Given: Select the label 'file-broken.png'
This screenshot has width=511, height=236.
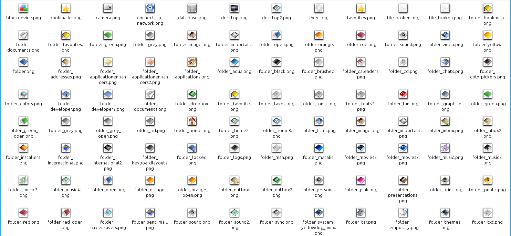Looking at the screenshot, I should tap(403, 18).
